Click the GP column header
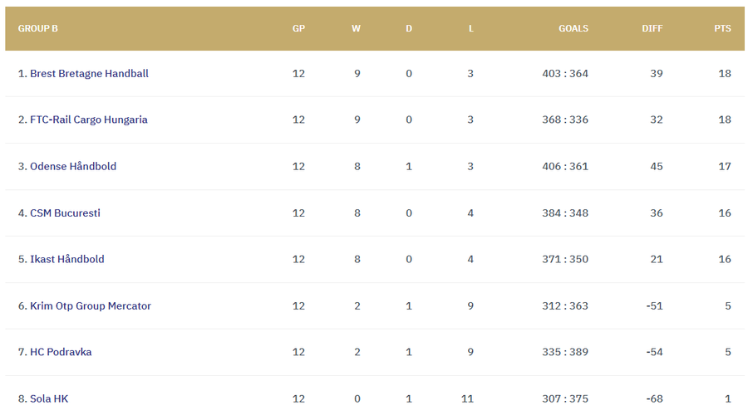The image size is (748, 420). pyautogui.click(x=299, y=28)
